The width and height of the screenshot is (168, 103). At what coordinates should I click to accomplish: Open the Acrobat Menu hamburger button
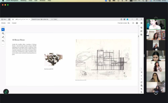coord(4,19)
